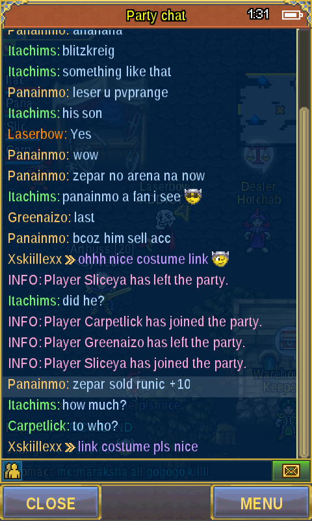
Task: Click the chat message input field
Action: click(x=147, y=471)
